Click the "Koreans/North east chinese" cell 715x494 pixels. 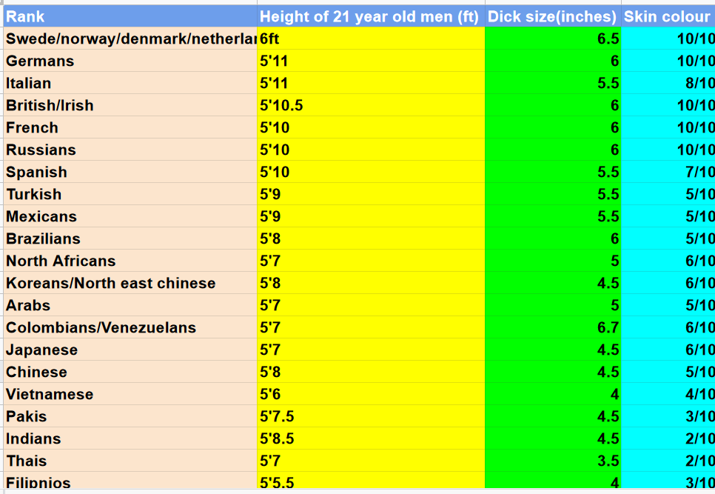(x=130, y=283)
